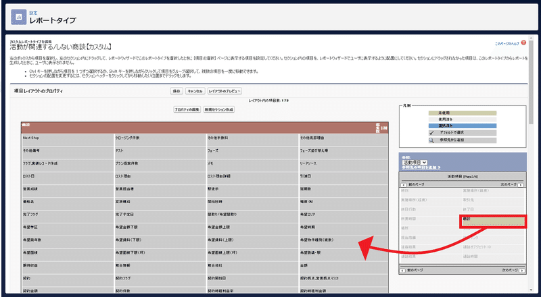This screenshot has height=297, width=541.
Task: Select the その他手数料 field cell
Action: (252, 140)
